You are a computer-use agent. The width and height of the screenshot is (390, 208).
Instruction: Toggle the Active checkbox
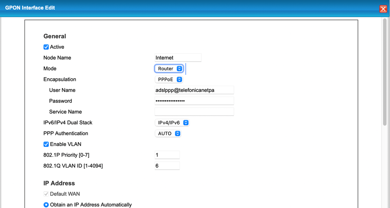point(46,47)
